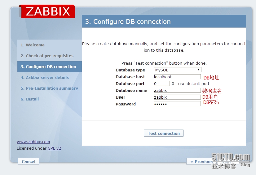Click the 'Press "Test connection" button when done' text
Screen dimensions: 256x175
click(x=164, y=63)
